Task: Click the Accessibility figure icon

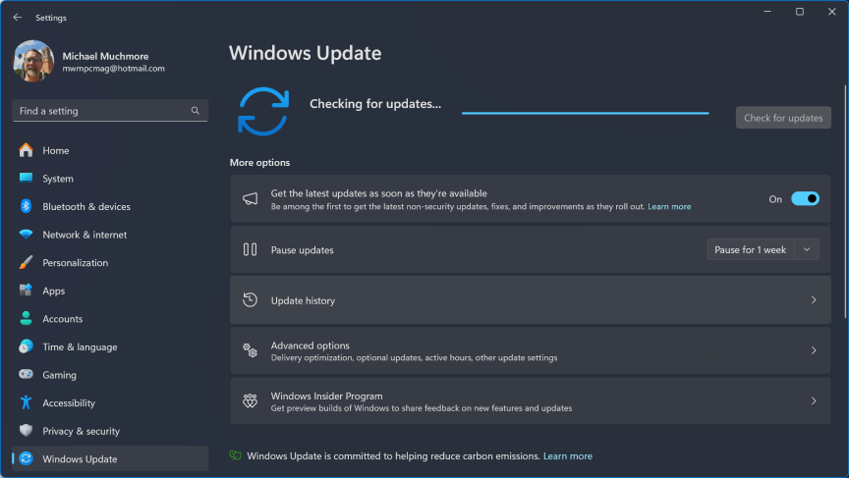Action: (26, 402)
